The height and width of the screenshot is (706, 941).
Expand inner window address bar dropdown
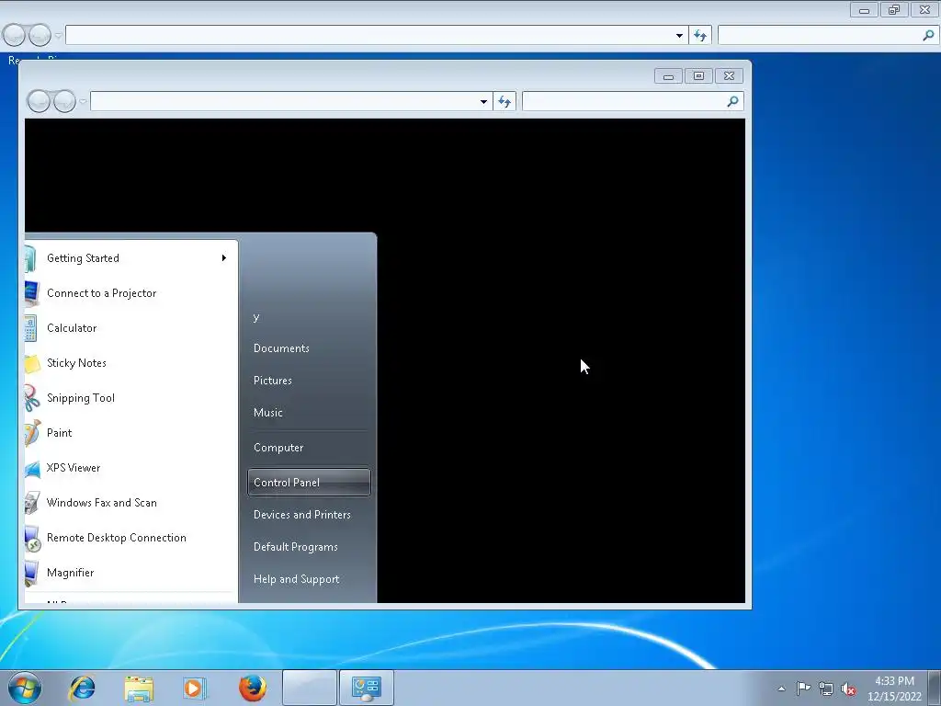click(x=483, y=101)
